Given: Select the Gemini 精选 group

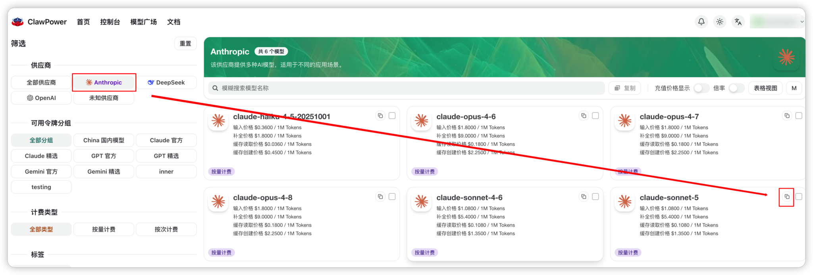Looking at the screenshot, I should [x=104, y=172].
